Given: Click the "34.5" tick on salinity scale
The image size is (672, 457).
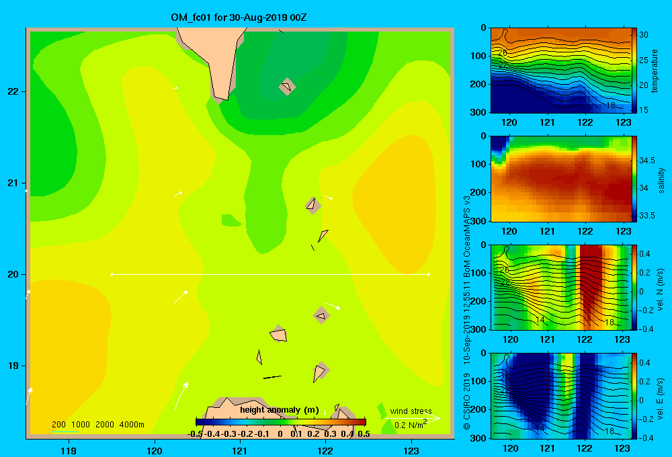Looking at the screenshot, I should click(x=647, y=161).
